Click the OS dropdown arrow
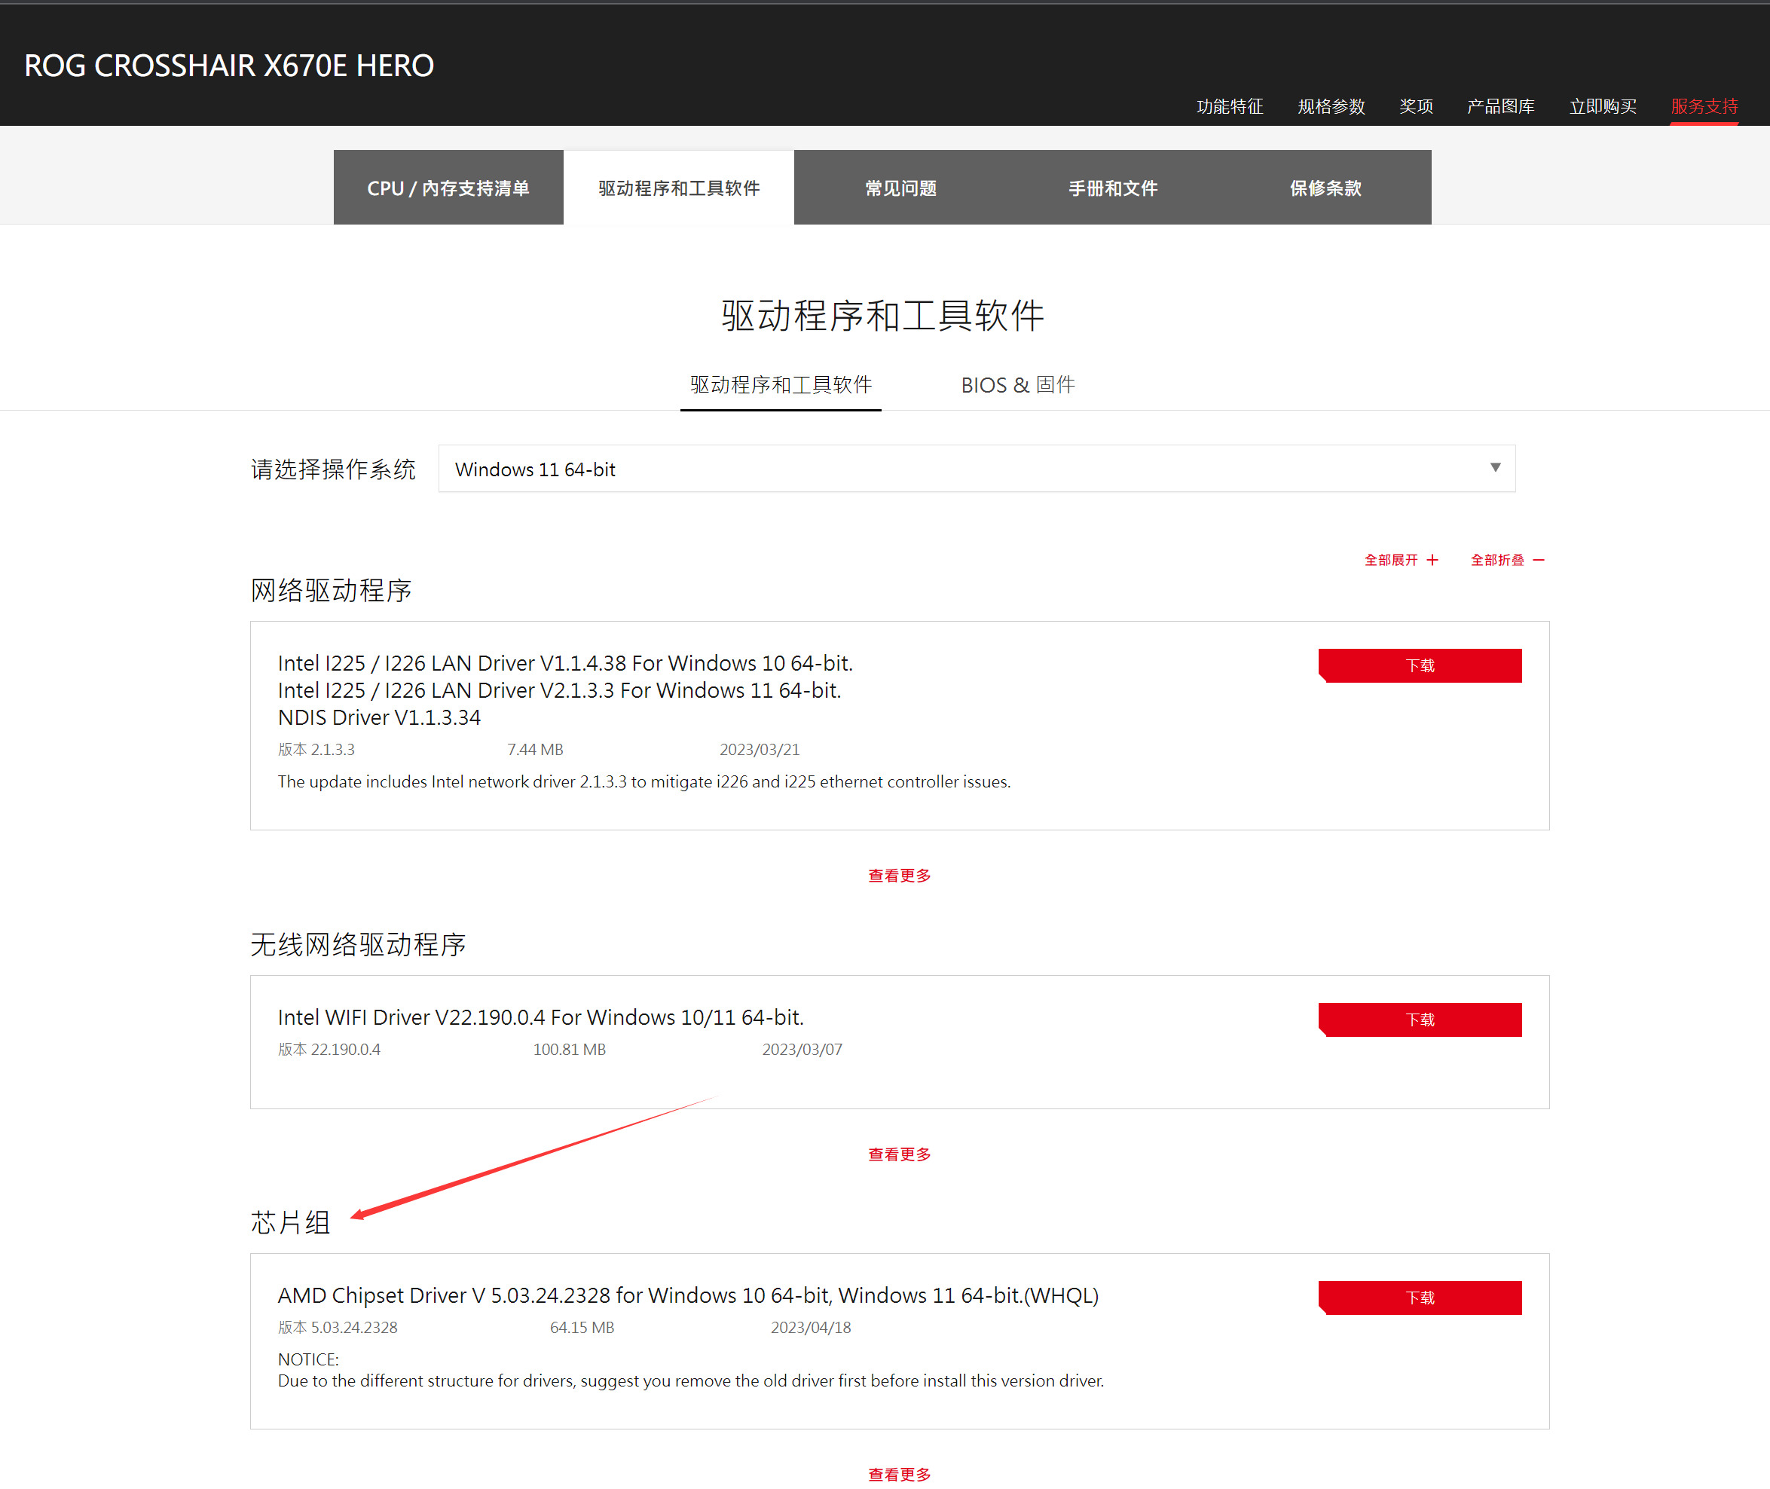Viewport: 1770px width, 1489px height. [1495, 468]
